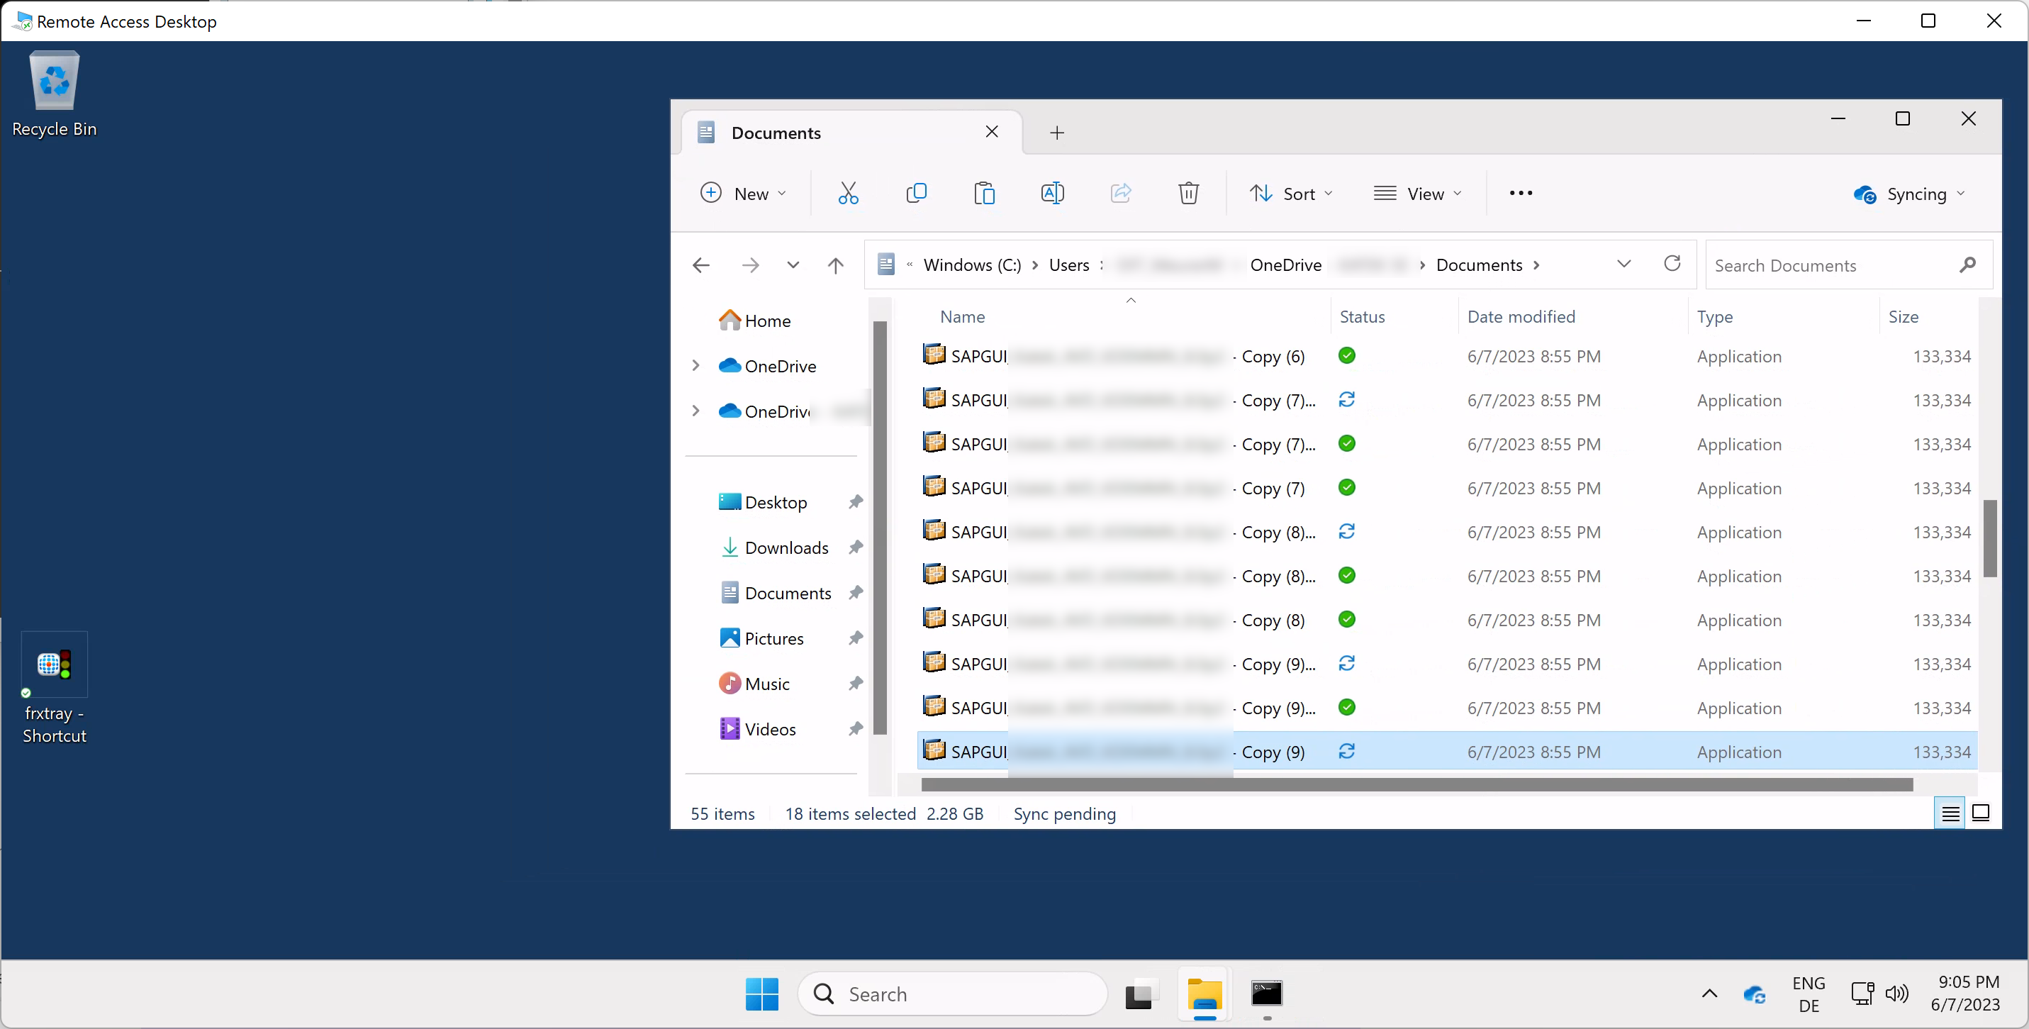Click the ENG DE language indicator
Image resolution: width=2029 pixels, height=1029 pixels.
tap(1809, 994)
